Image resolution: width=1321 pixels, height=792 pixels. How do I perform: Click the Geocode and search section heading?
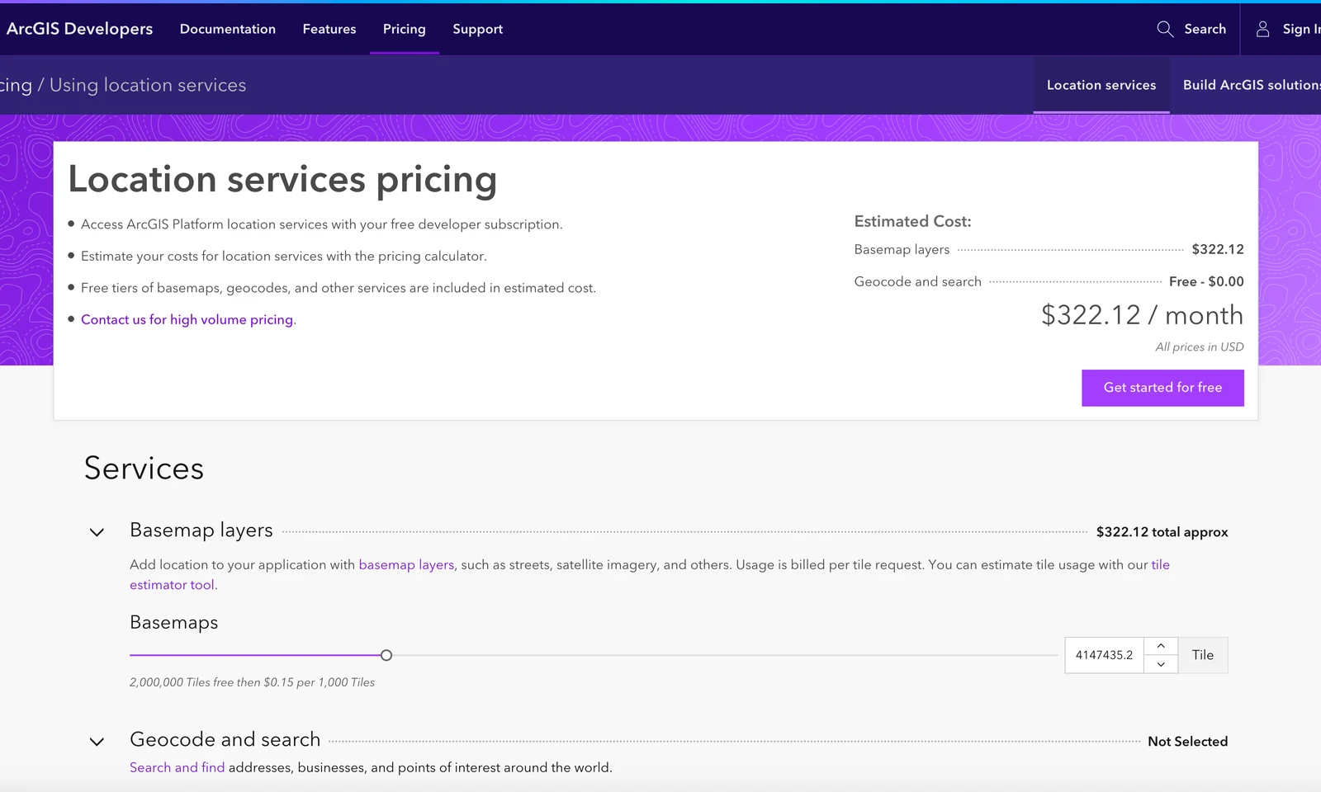coord(225,739)
